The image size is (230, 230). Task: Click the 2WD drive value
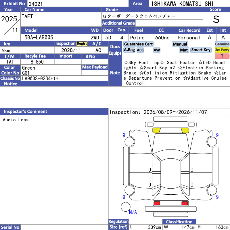tap(95, 38)
